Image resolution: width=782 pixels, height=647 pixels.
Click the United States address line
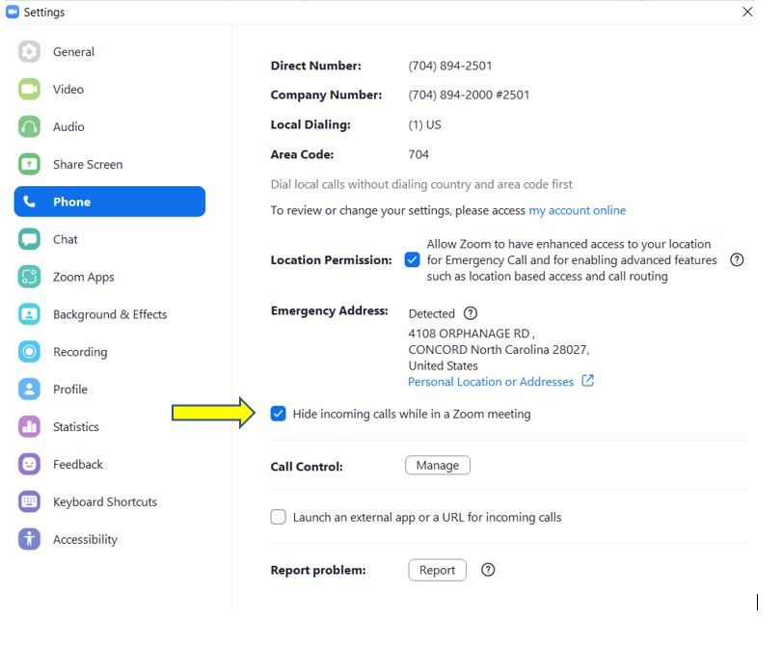443,365
